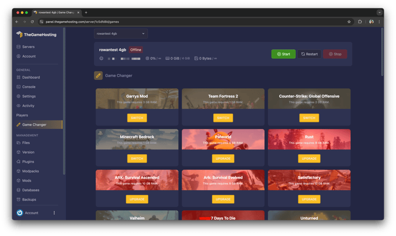This screenshot has height=236, width=396.
Task: Click the CPU usage 0% indicator icon
Action: pyautogui.click(x=147, y=58)
